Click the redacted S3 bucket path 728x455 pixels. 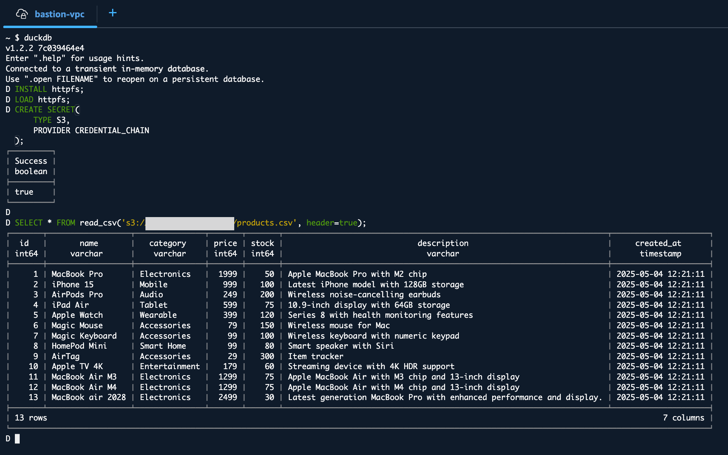coord(190,223)
